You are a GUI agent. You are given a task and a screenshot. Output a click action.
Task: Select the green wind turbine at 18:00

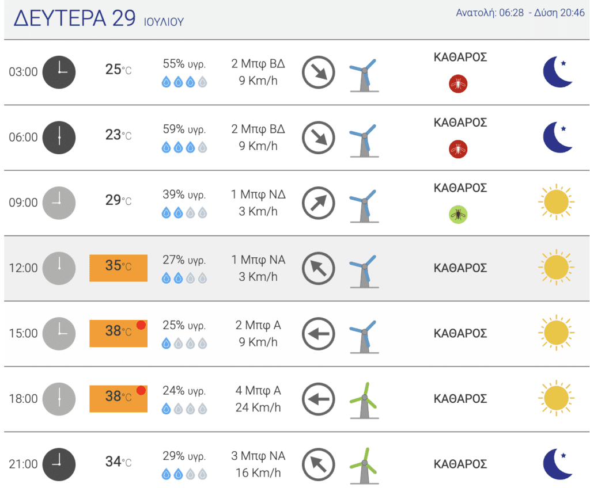click(x=364, y=400)
